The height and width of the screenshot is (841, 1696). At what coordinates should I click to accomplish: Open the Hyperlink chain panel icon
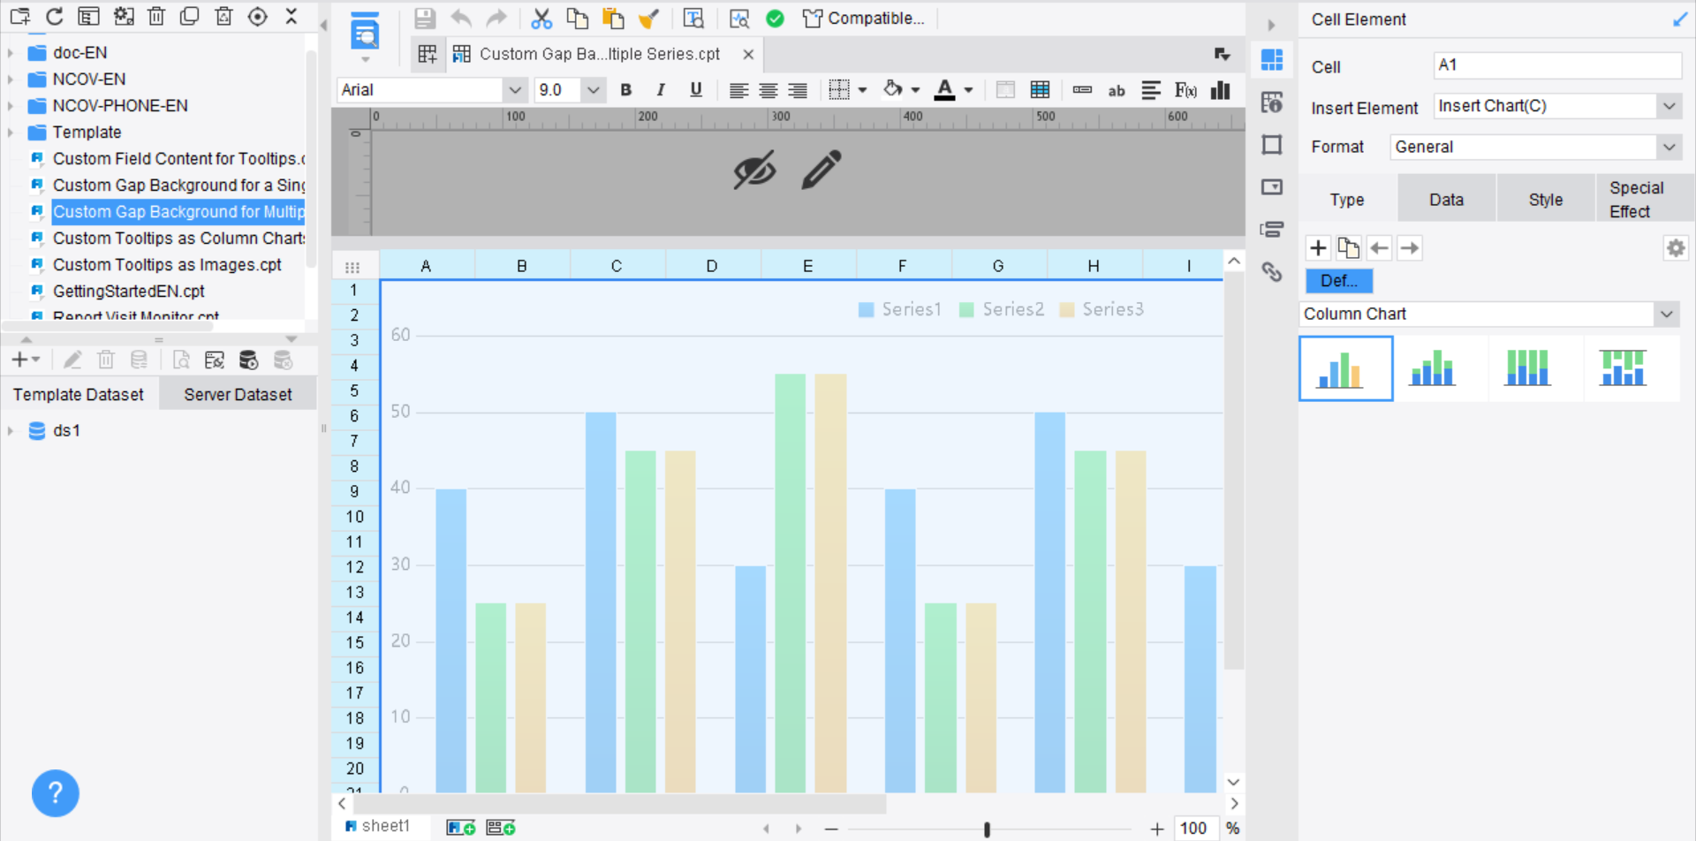click(1272, 272)
